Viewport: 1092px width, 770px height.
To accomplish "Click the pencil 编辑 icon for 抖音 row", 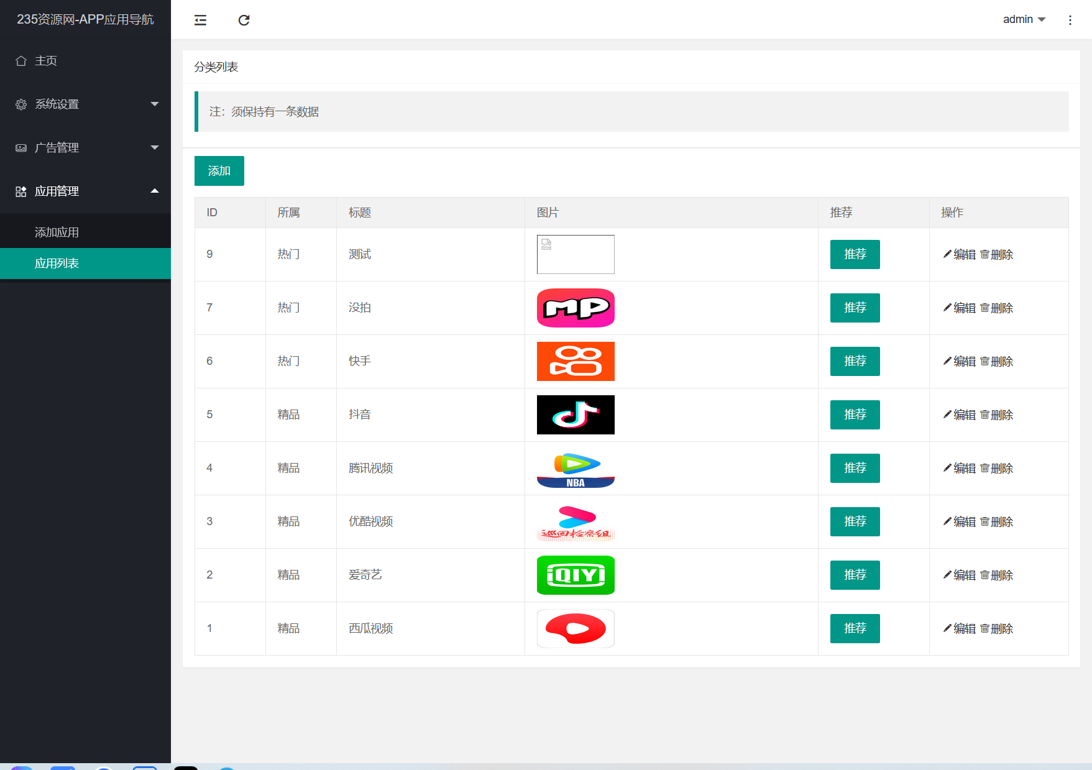I will click(947, 415).
